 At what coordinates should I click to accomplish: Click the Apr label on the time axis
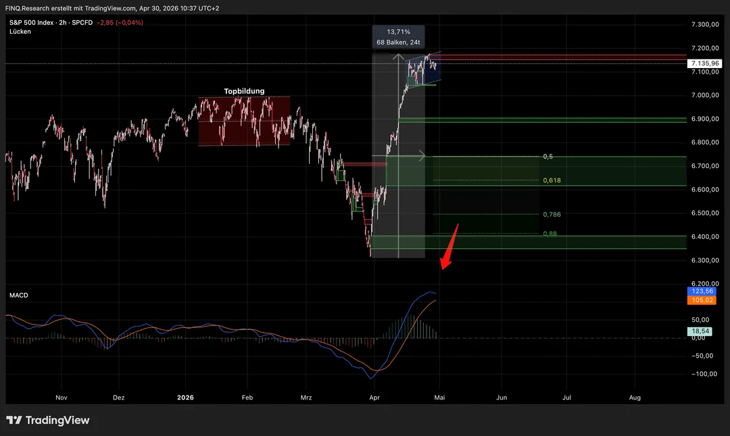[374, 398]
